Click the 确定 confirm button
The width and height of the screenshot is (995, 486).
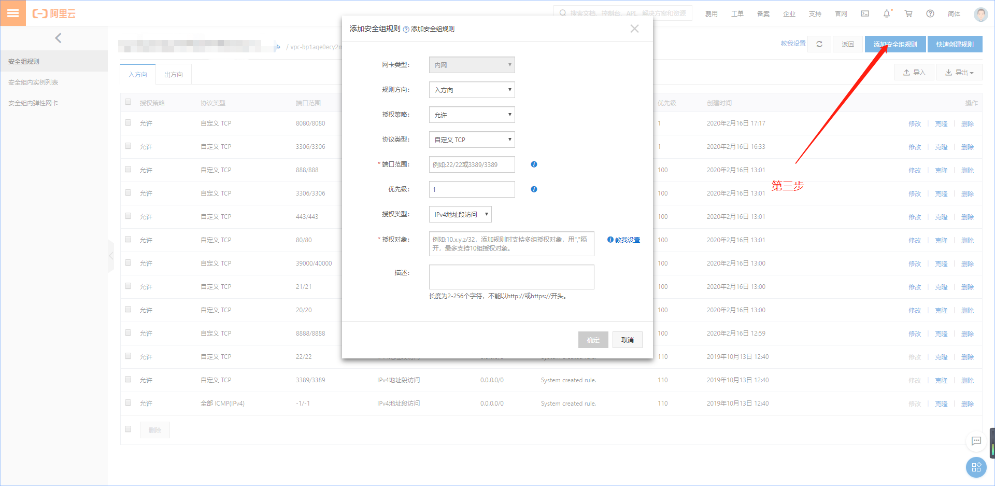pyautogui.click(x=593, y=340)
